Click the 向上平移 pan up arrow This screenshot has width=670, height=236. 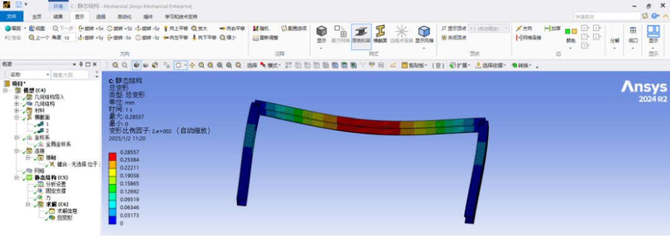click(x=176, y=28)
